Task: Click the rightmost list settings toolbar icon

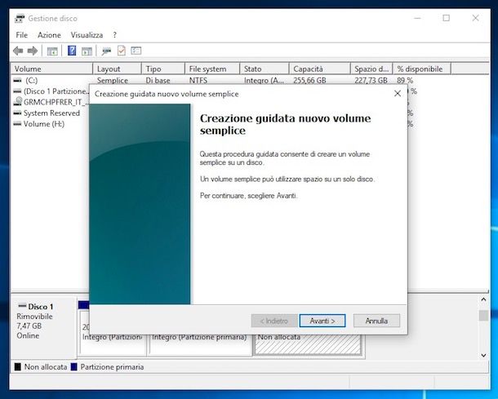Action: (x=136, y=51)
